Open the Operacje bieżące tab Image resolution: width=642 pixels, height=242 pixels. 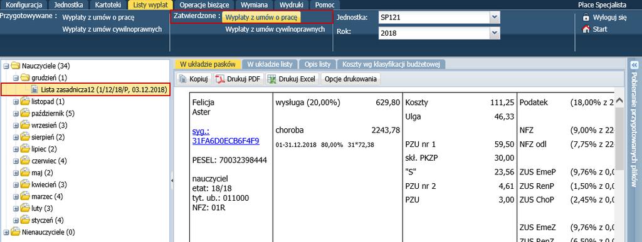205,5
